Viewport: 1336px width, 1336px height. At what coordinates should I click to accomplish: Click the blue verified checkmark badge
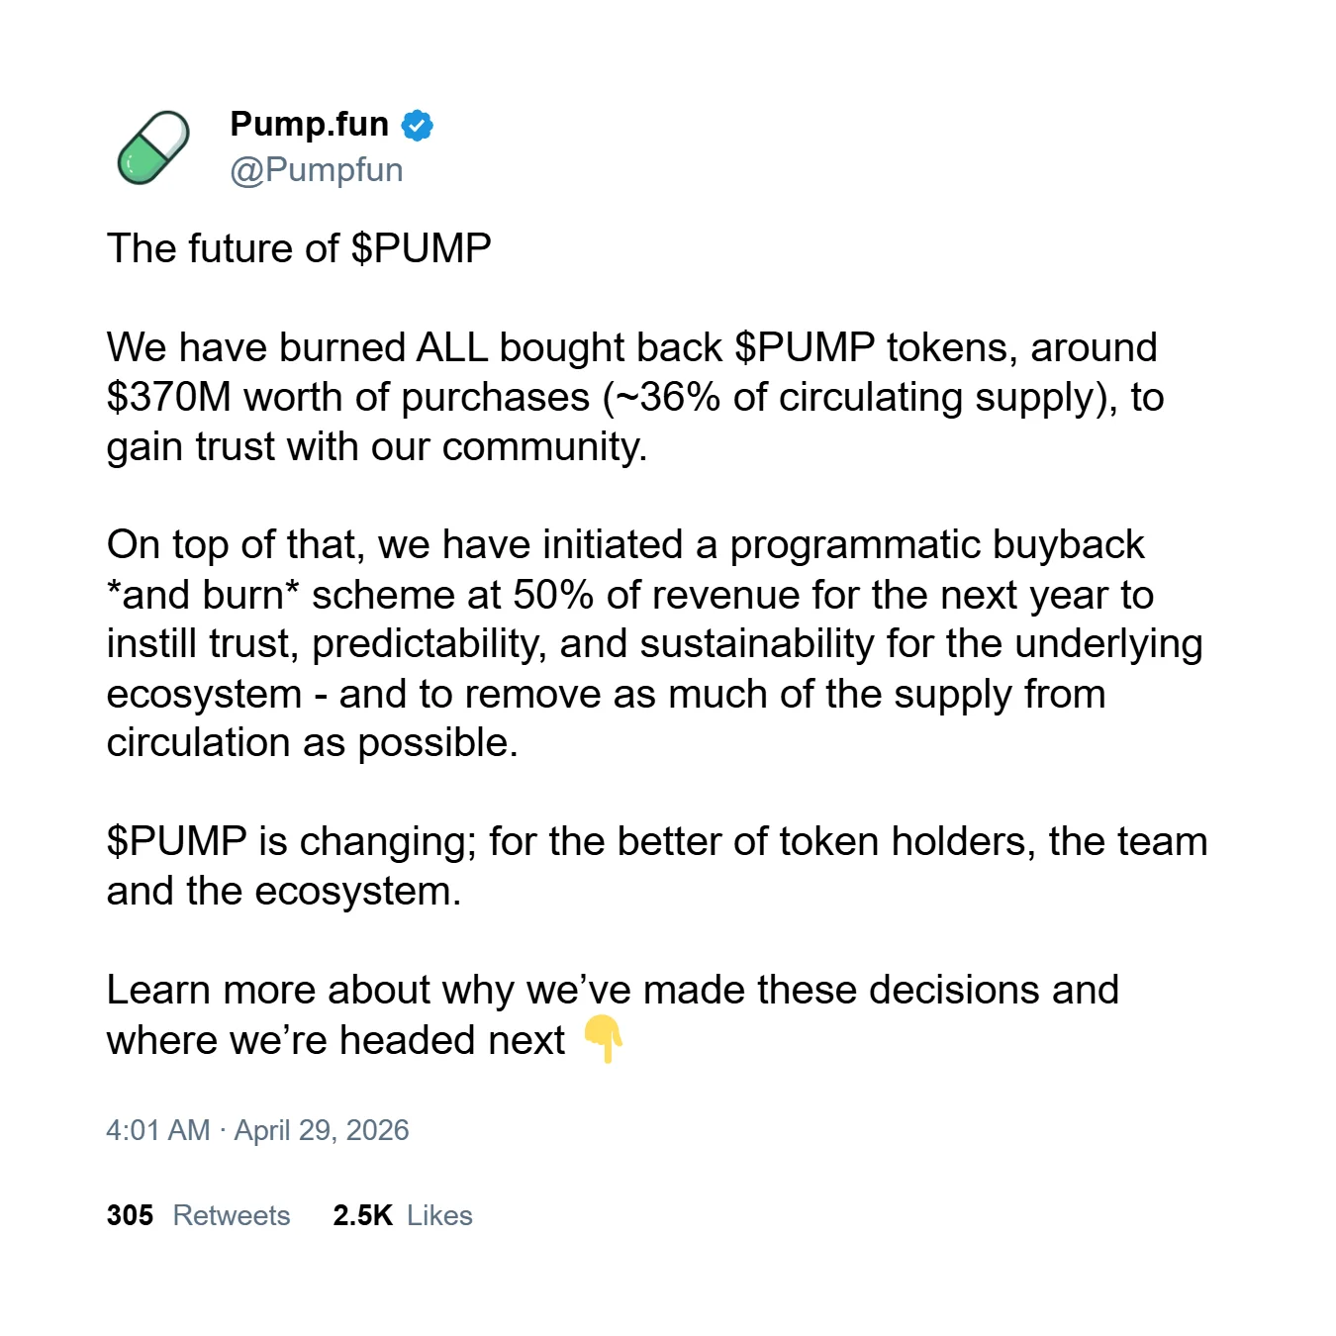pos(417,126)
